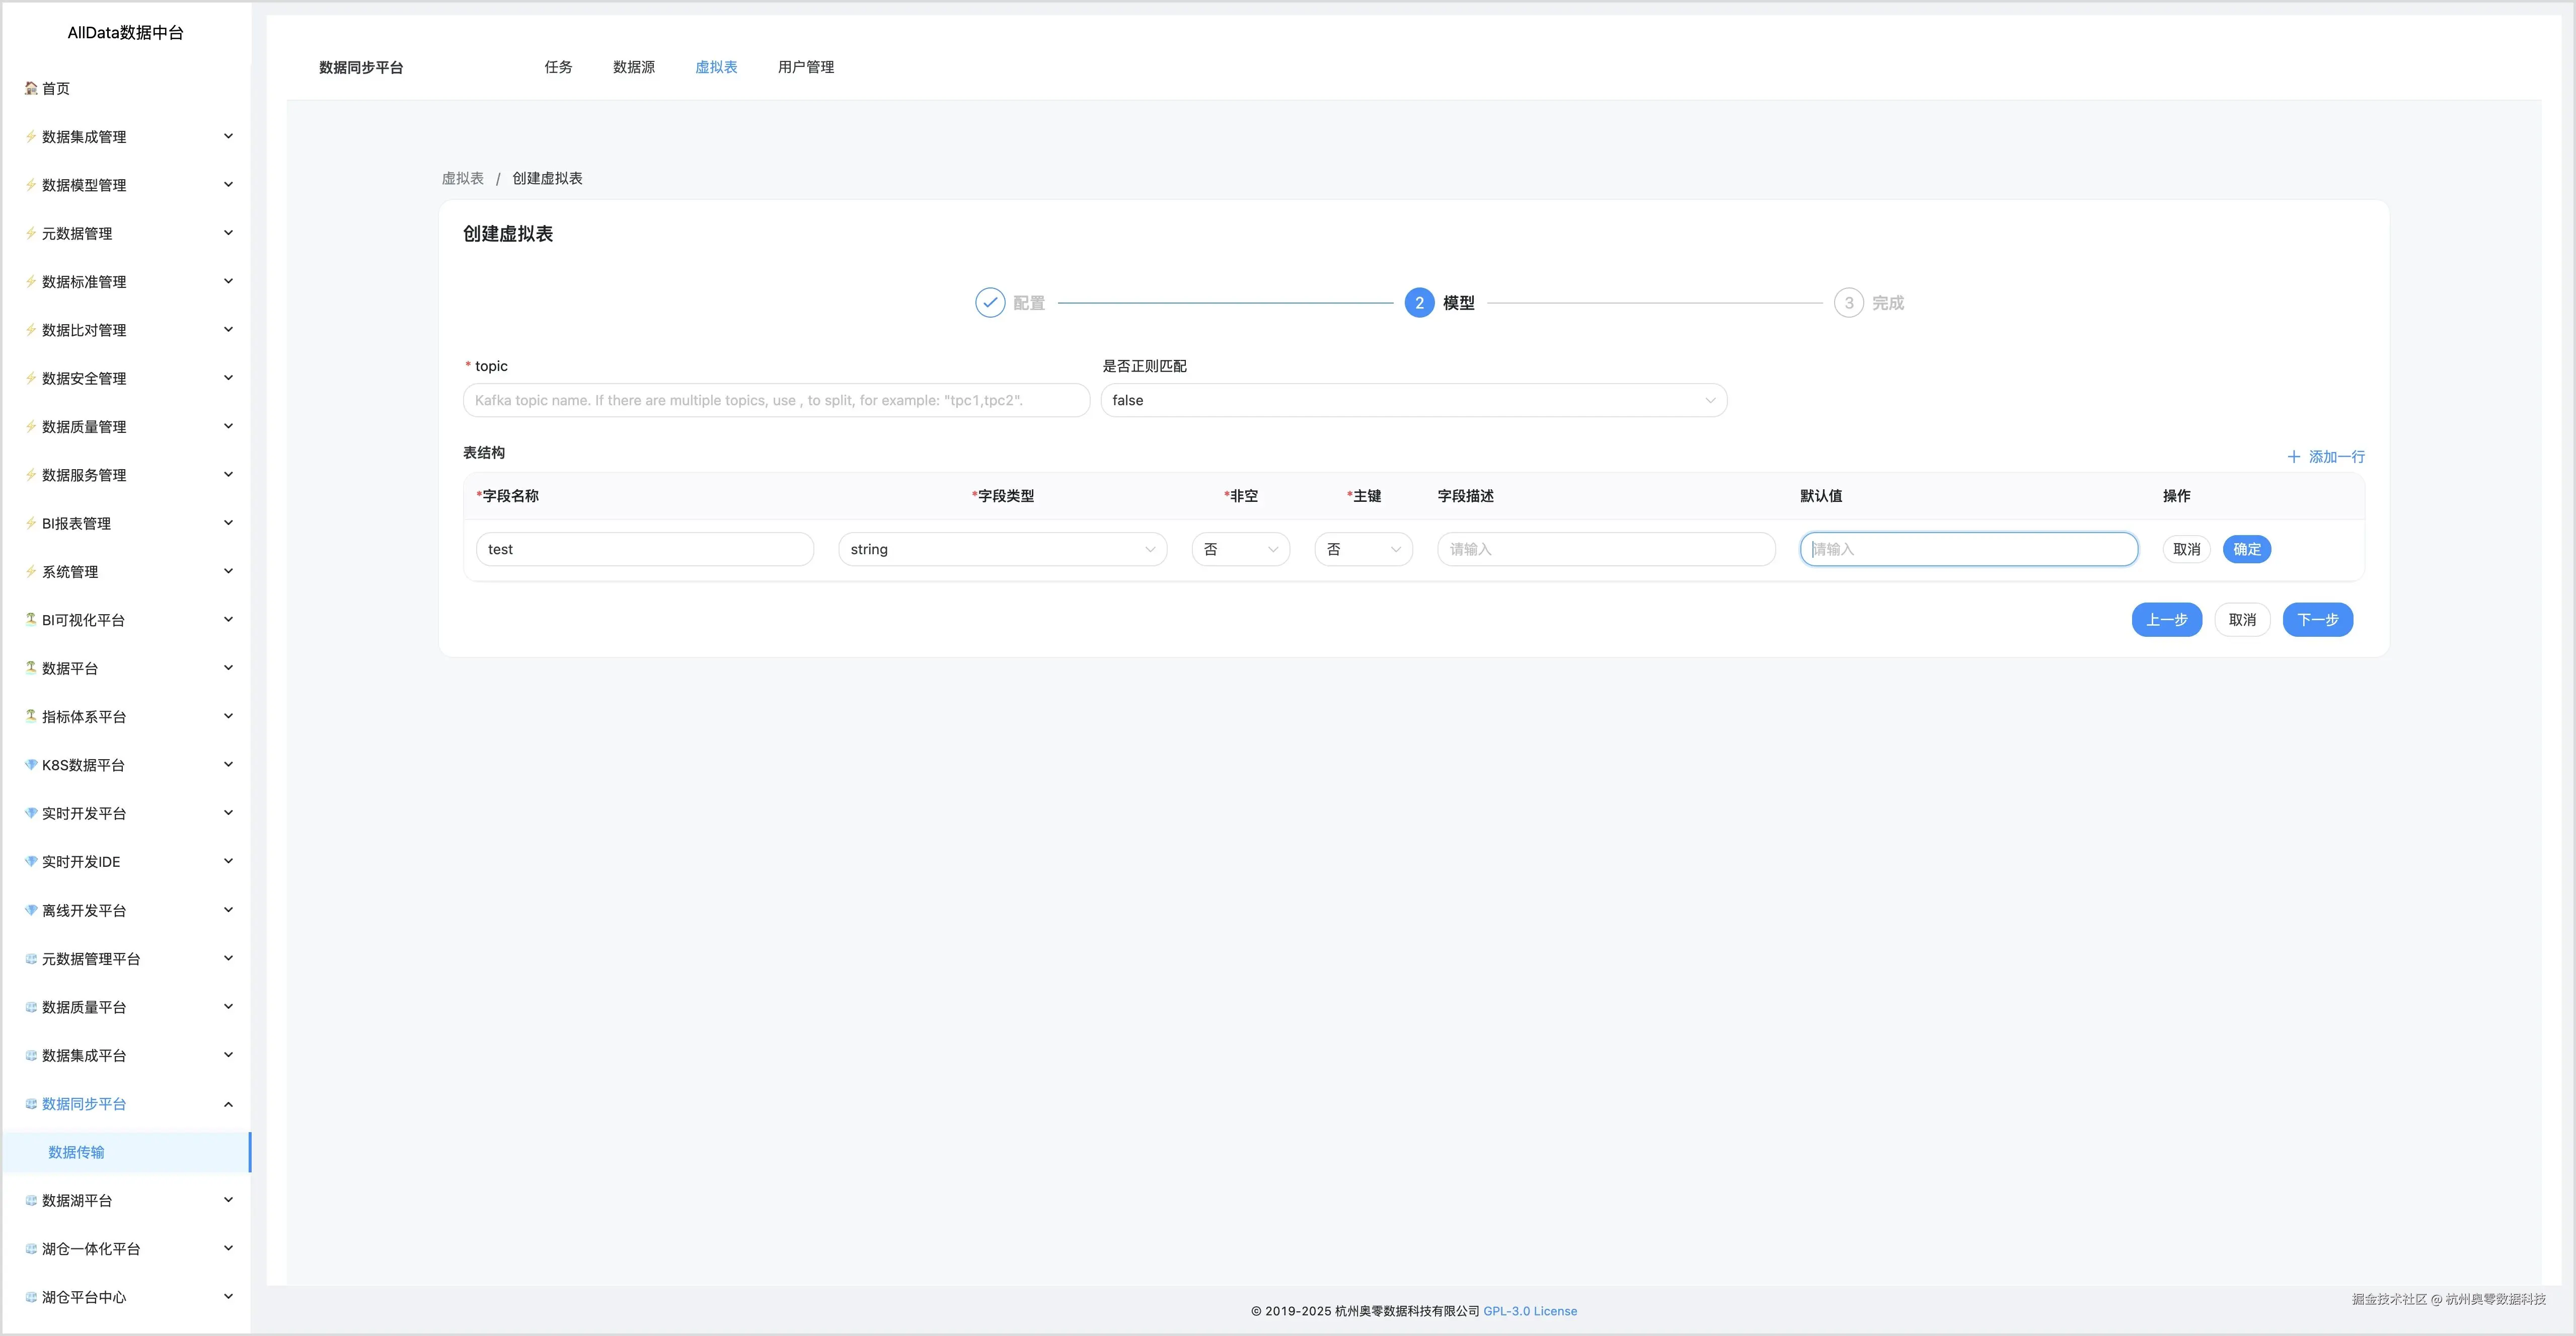Click the step 3 完成 circle

pyautogui.click(x=1848, y=303)
